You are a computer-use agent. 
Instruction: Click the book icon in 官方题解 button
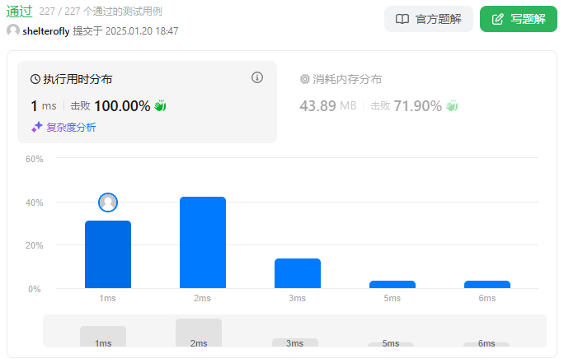402,19
